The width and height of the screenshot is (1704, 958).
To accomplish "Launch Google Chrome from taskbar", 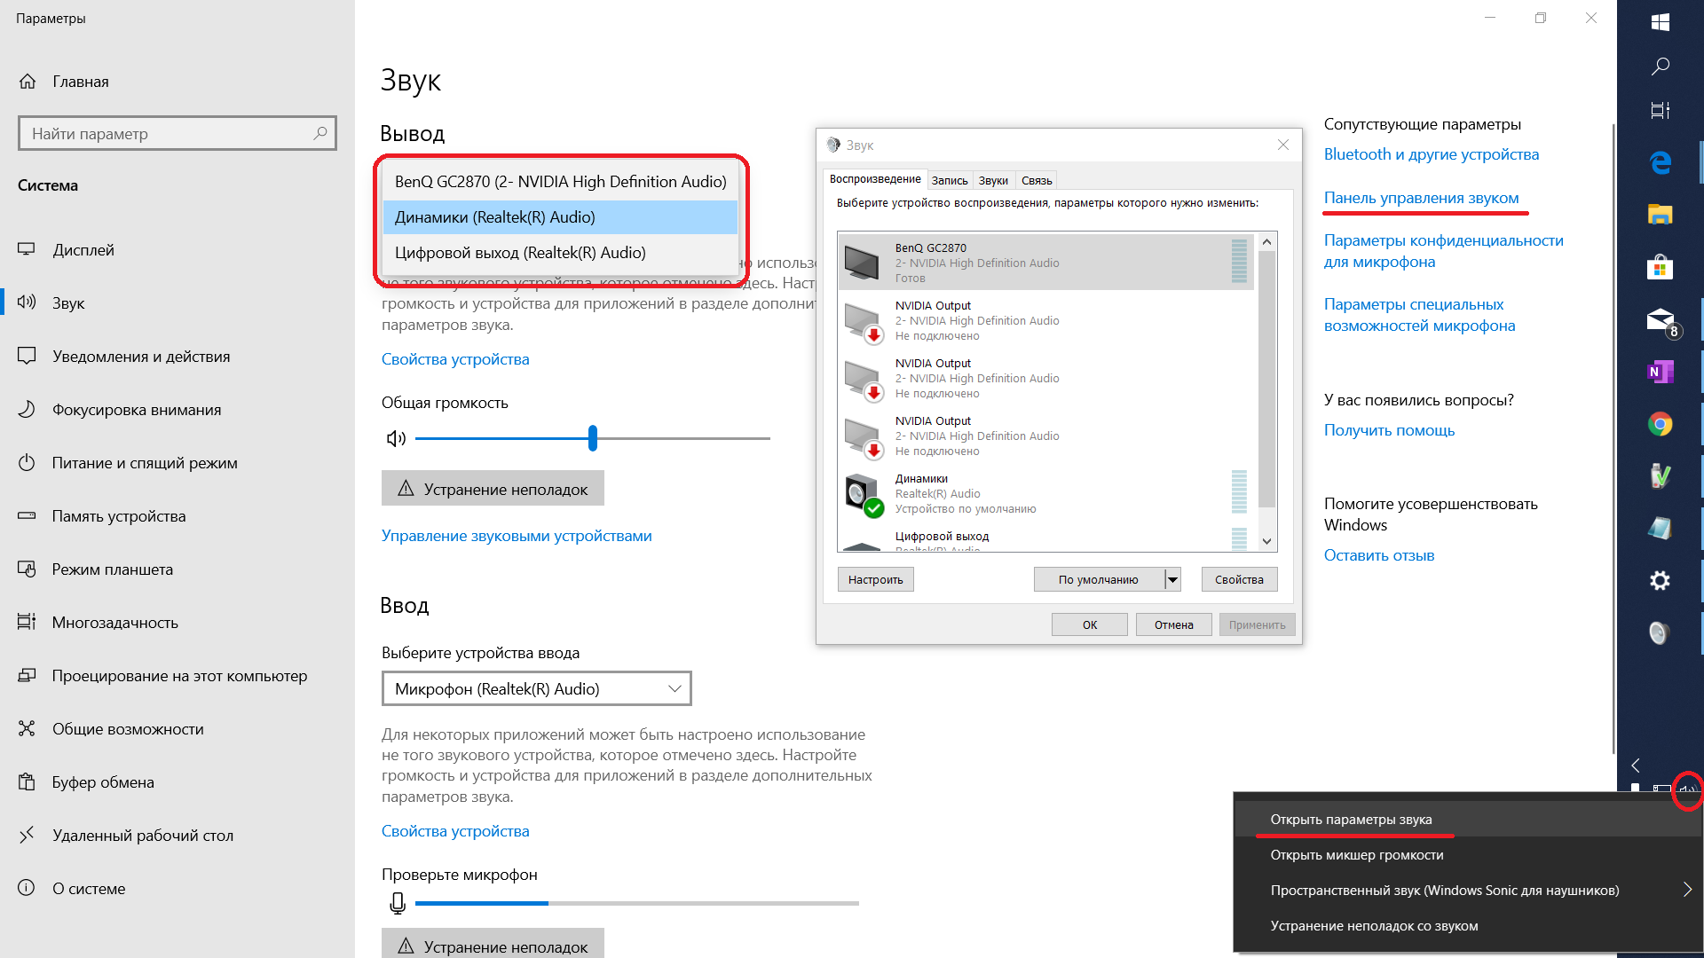I will pyautogui.click(x=1661, y=424).
